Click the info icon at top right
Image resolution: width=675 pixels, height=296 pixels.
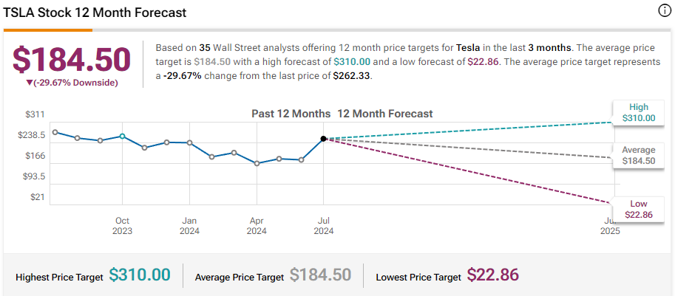point(663,11)
